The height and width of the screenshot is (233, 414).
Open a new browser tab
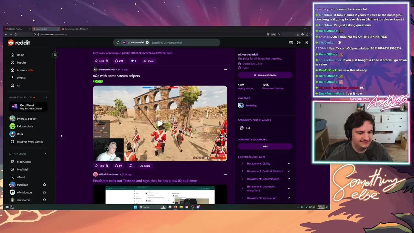pos(92,29)
